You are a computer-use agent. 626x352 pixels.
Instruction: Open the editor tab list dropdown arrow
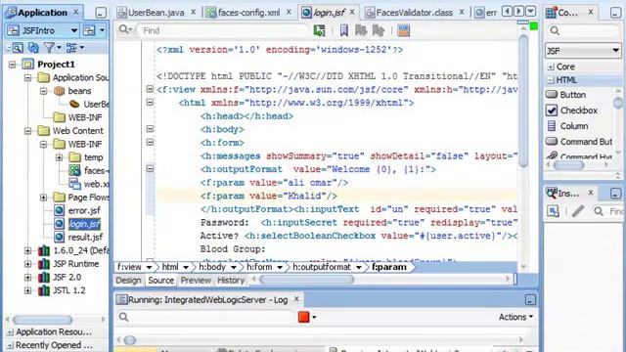pyautogui.click(x=530, y=11)
